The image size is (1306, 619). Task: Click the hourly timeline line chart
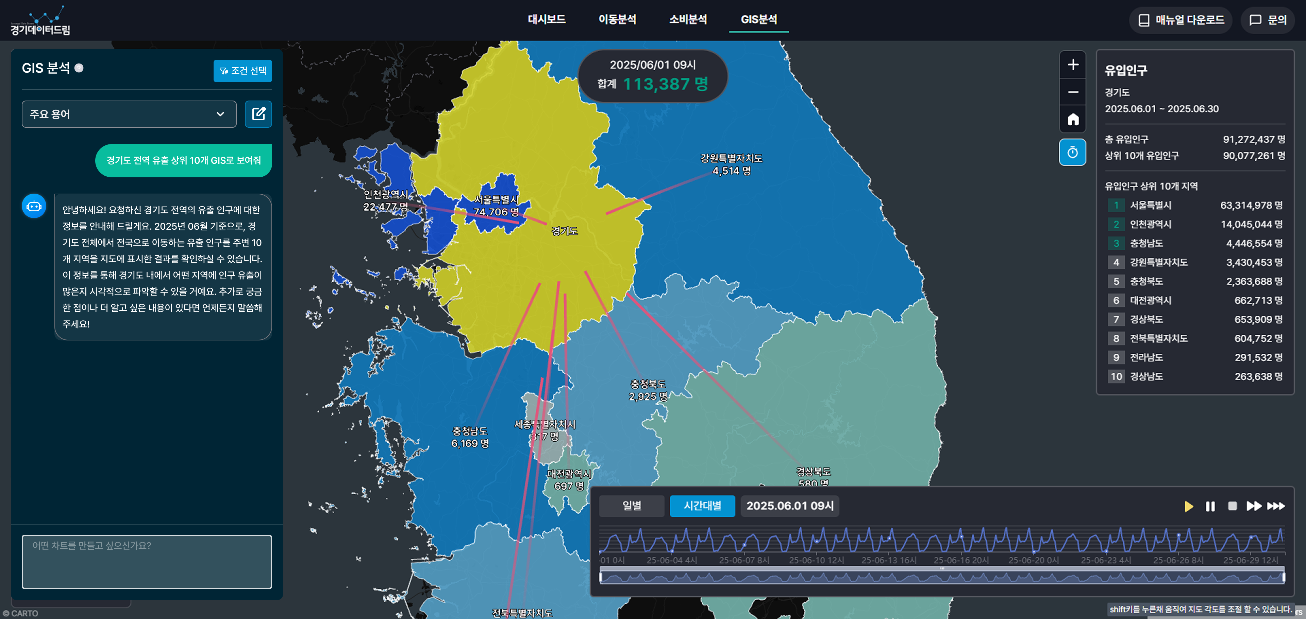click(x=942, y=540)
